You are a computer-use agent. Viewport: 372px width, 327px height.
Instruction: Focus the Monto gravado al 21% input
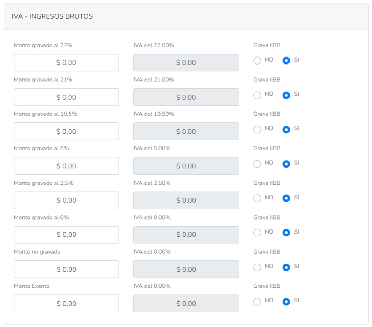[x=66, y=97]
